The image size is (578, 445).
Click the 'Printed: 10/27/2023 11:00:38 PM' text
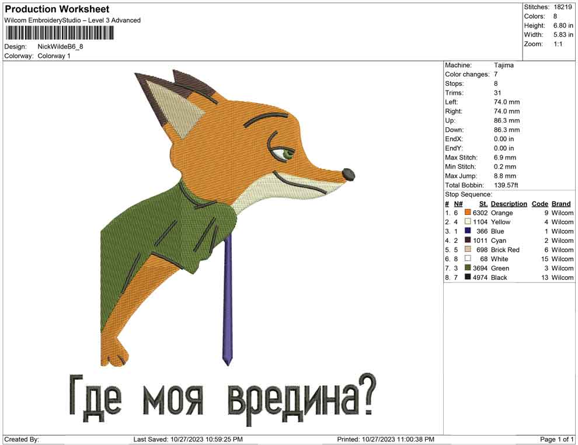pos(385,439)
